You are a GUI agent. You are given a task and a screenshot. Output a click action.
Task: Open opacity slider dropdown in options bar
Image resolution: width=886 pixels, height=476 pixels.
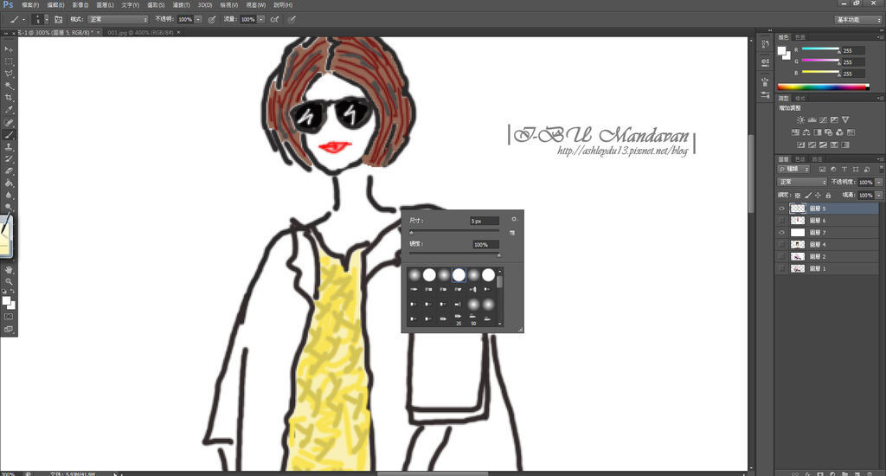point(198,19)
